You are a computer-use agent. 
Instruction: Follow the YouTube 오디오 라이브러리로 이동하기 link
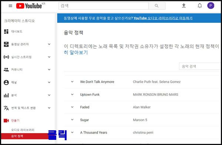pyautogui.click(x=163, y=18)
